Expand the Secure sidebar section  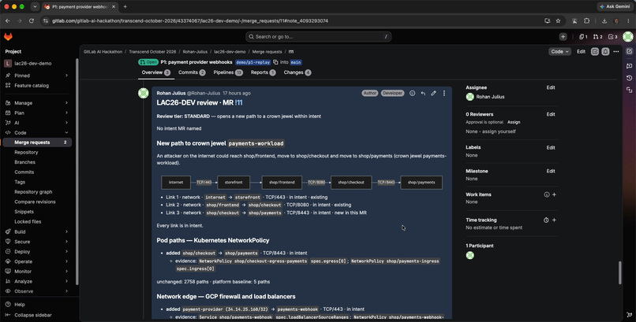tap(66, 242)
